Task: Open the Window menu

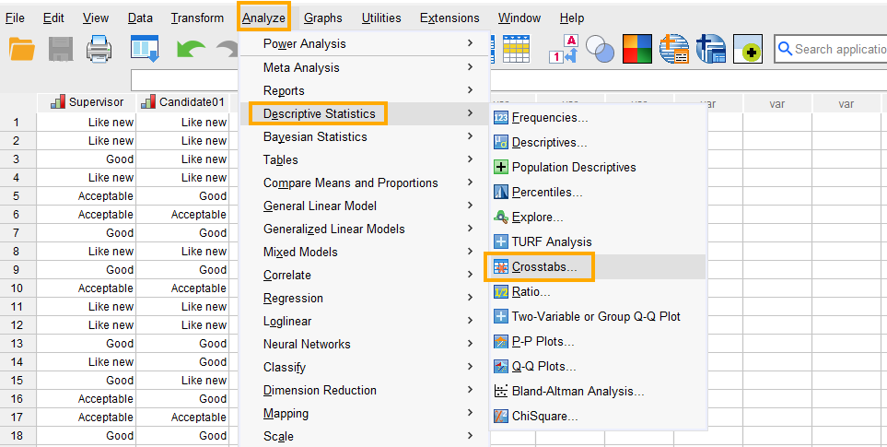Action: (x=519, y=18)
